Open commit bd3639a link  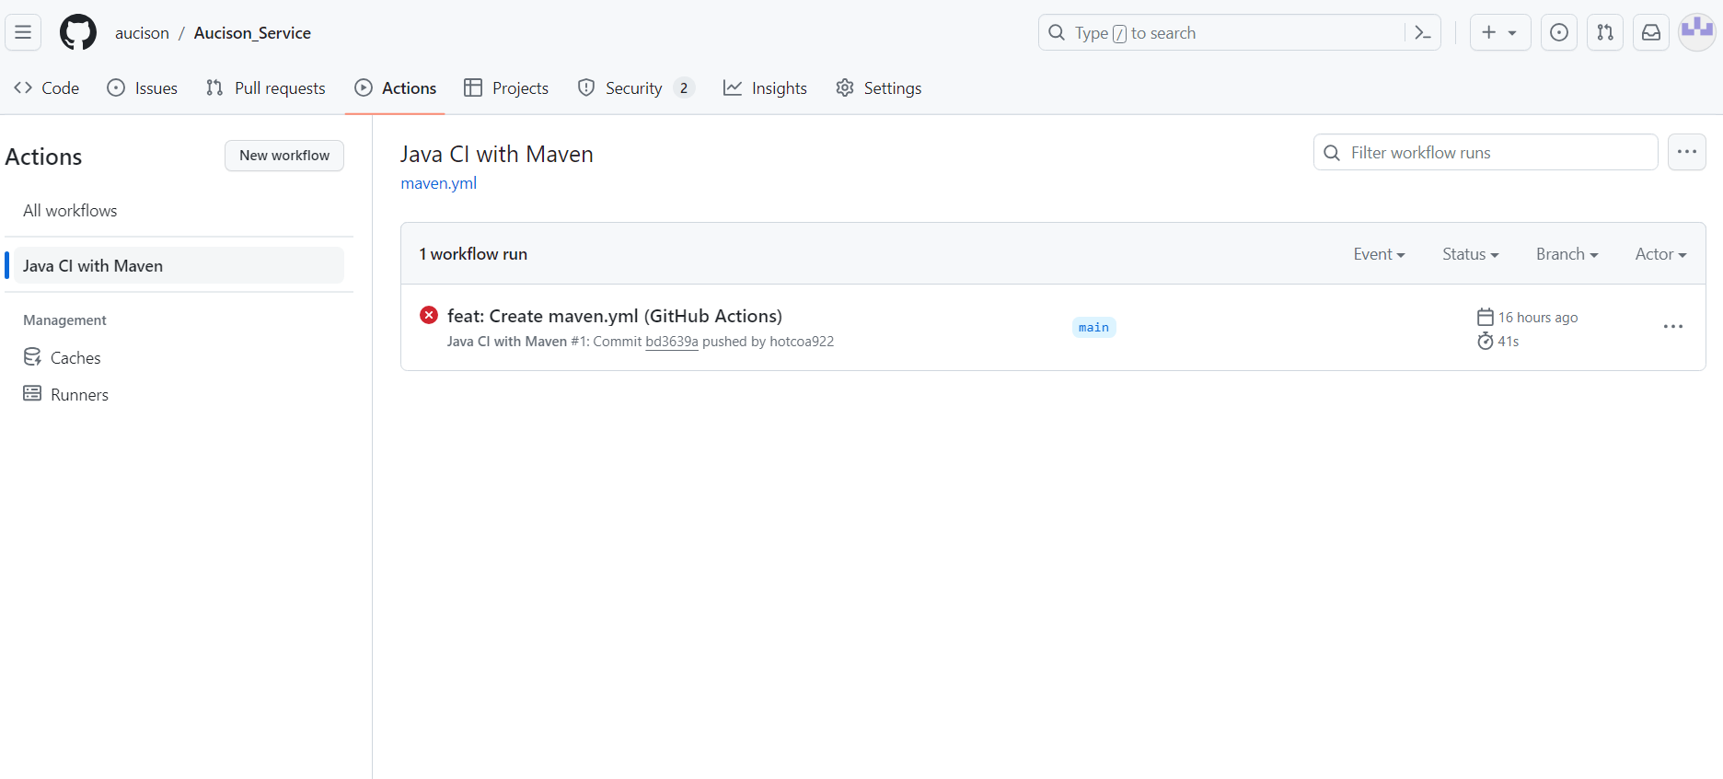(x=672, y=342)
